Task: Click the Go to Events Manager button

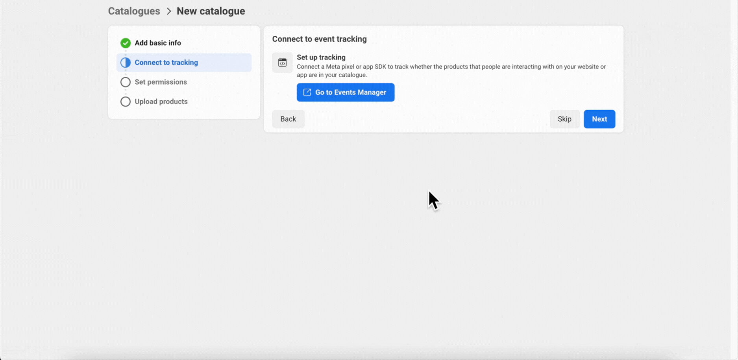Action: click(x=345, y=92)
